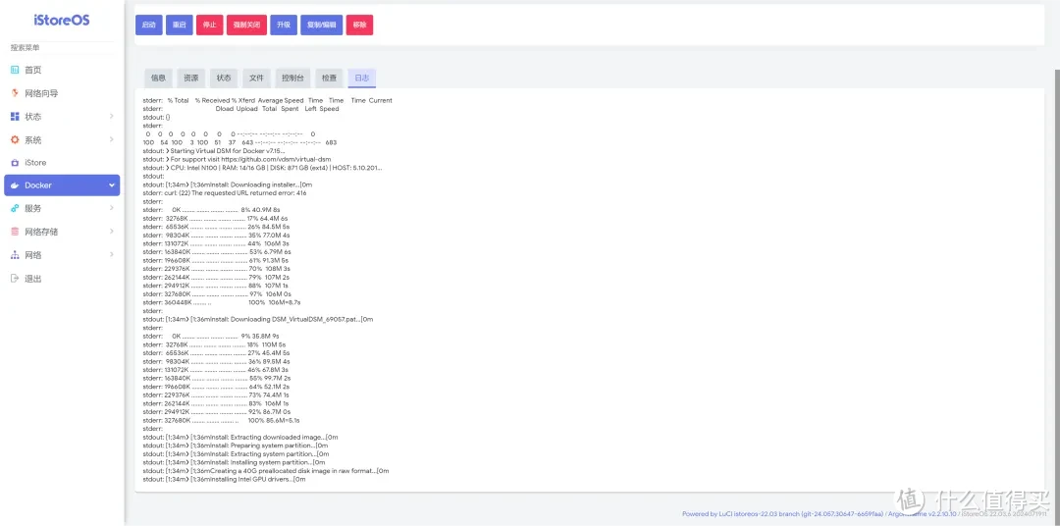Focus the 搜索菜单 search field
This screenshot has width=1060, height=526.
62,48
